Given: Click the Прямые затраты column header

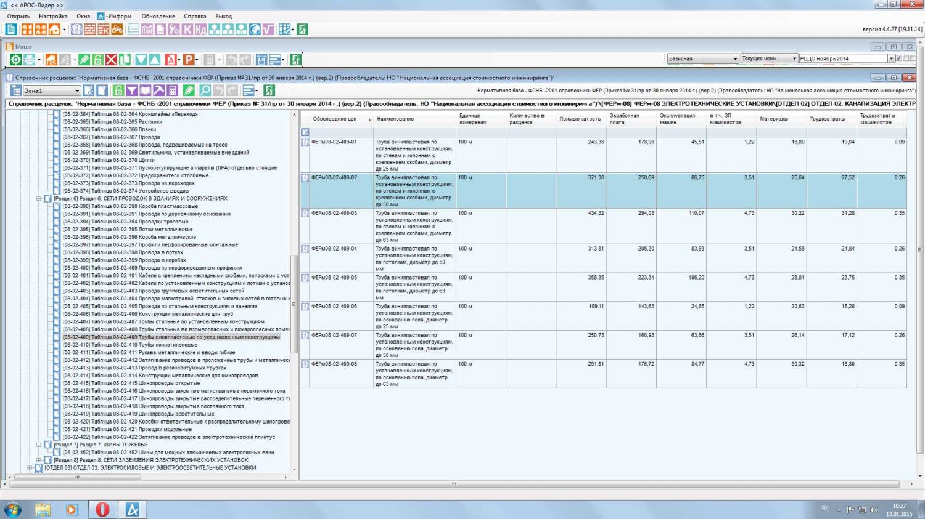Looking at the screenshot, I should click(580, 119).
